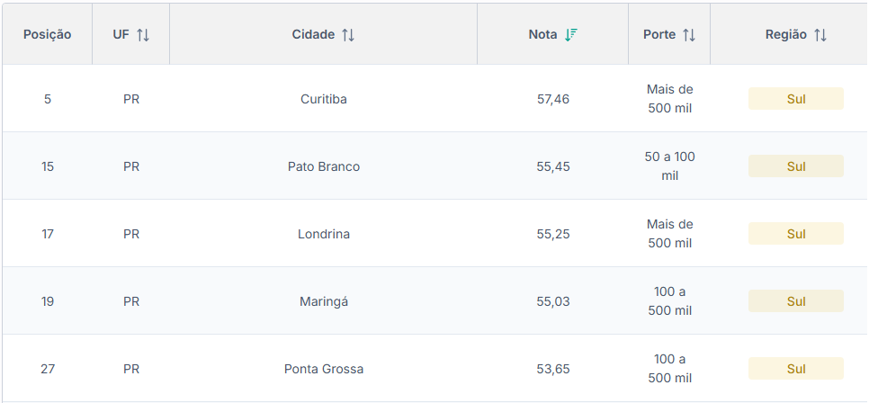Click the Sul tag in Pato Branco row
The height and width of the screenshot is (403, 869).
[x=796, y=166]
